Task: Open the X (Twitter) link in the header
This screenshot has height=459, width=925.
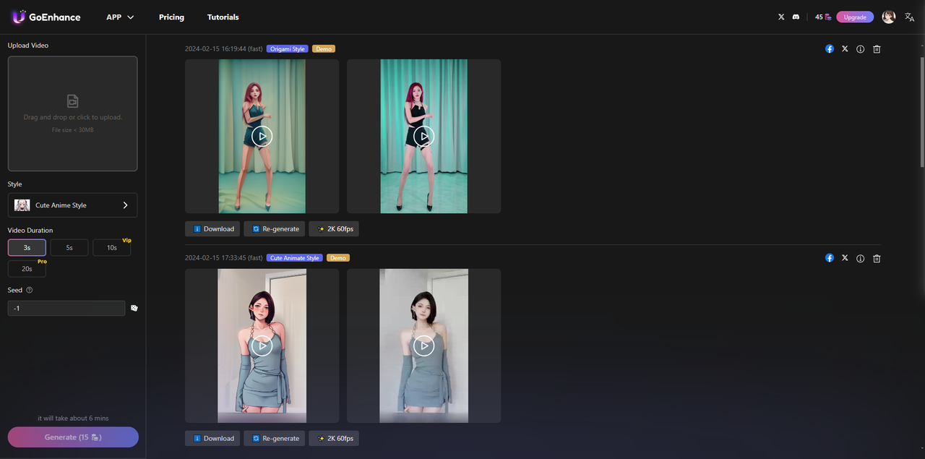Action: 781,17
